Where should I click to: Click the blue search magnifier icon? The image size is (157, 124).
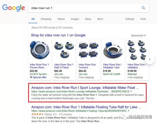tap(143, 8)
